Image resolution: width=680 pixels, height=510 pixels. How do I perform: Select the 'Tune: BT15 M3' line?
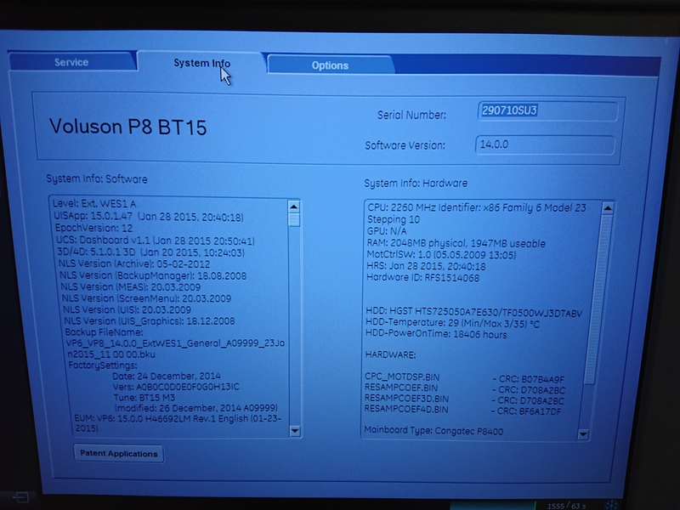(144, 397)
